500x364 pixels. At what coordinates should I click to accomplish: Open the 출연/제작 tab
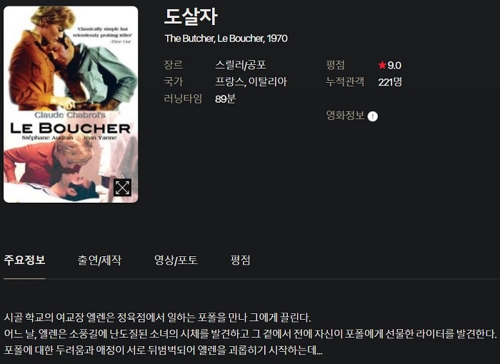pos(99,260)
